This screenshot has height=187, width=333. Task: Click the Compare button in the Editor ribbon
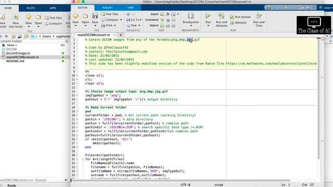click(x=110, y=20)
